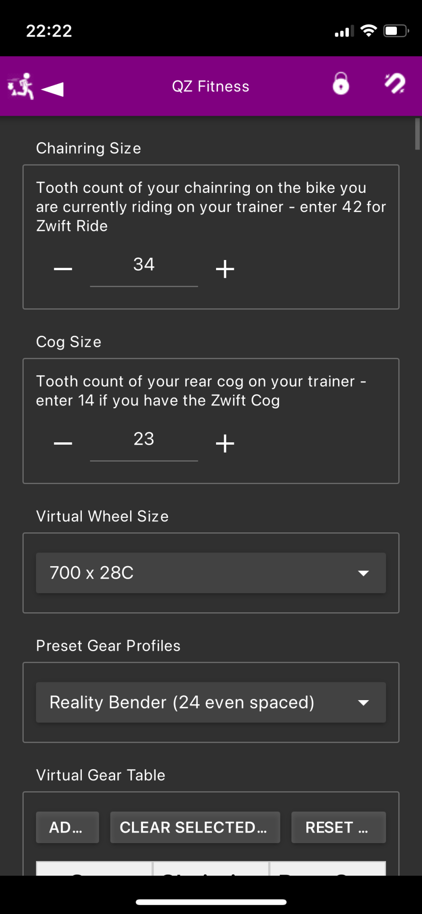Tap the QZ Fitness title text

pos(211,86)
